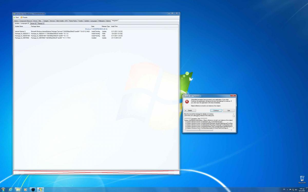Click the 25/11/2010 install time cell
308x192 pixels.
(x=116, y=38)
